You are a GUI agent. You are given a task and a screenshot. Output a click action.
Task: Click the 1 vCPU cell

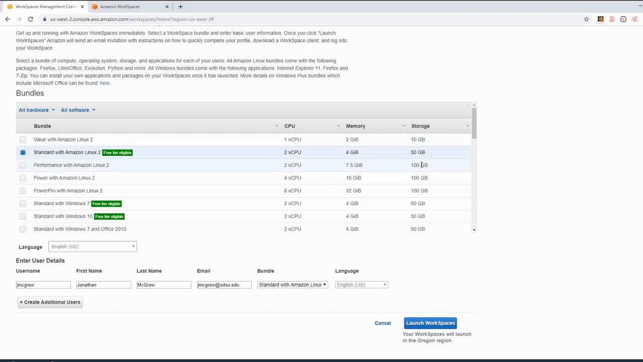pos(292,139)
